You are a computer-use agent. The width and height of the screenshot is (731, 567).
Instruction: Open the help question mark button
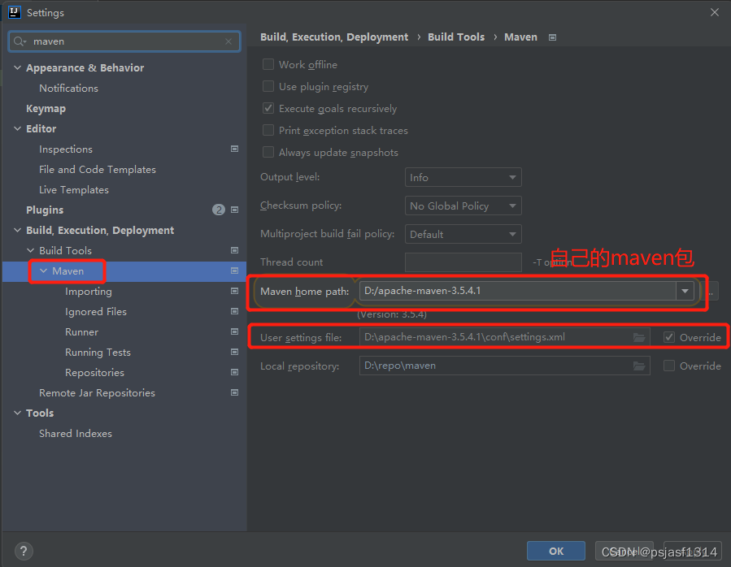point(24,551)
